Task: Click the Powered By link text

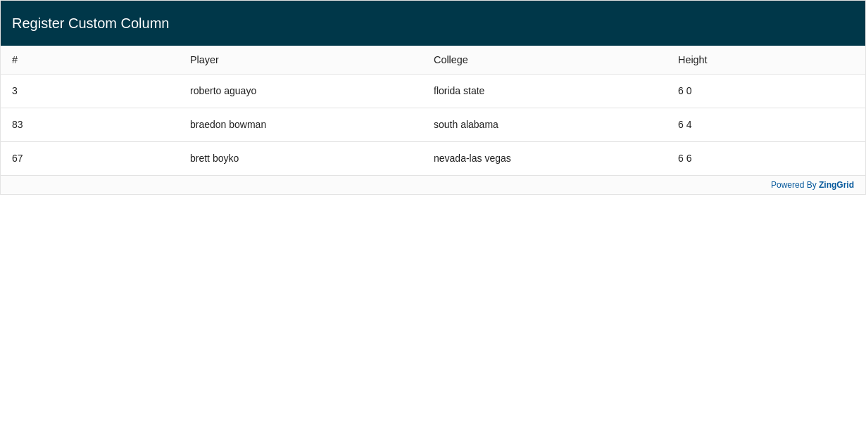Action: point(793,185)
